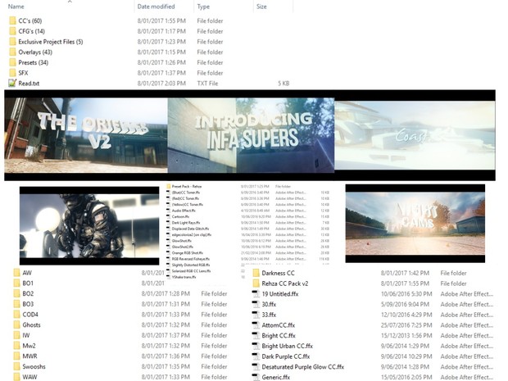Screen dimensions: 508x381
Task: Sort files by the Name column header
Action: (x=16, y=7)
